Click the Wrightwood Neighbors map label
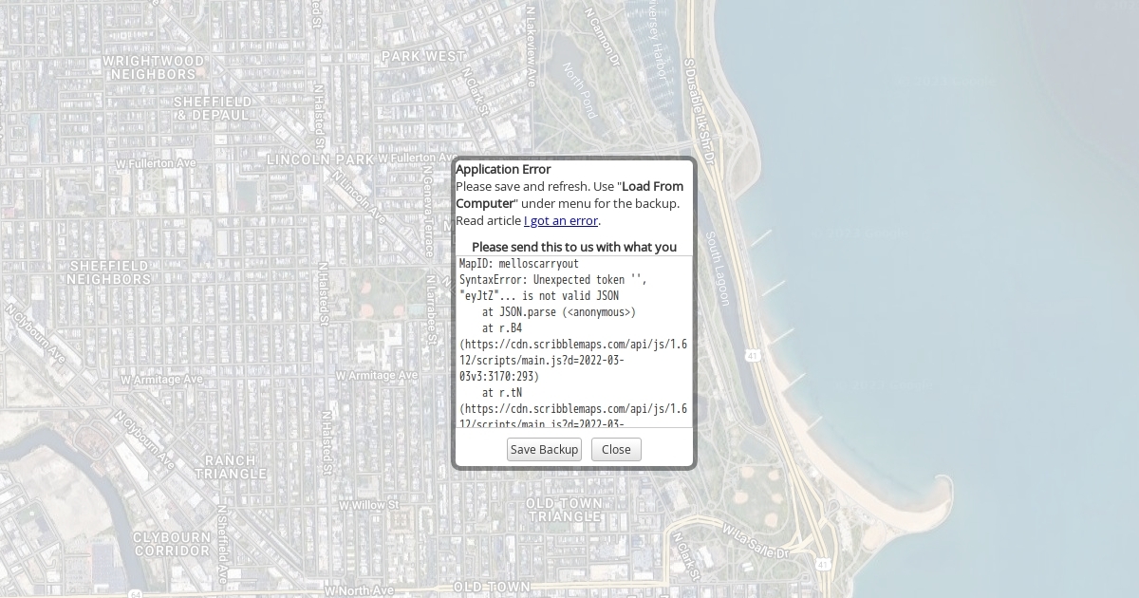This screenshot has width=1139, height=598. point(153,67)
